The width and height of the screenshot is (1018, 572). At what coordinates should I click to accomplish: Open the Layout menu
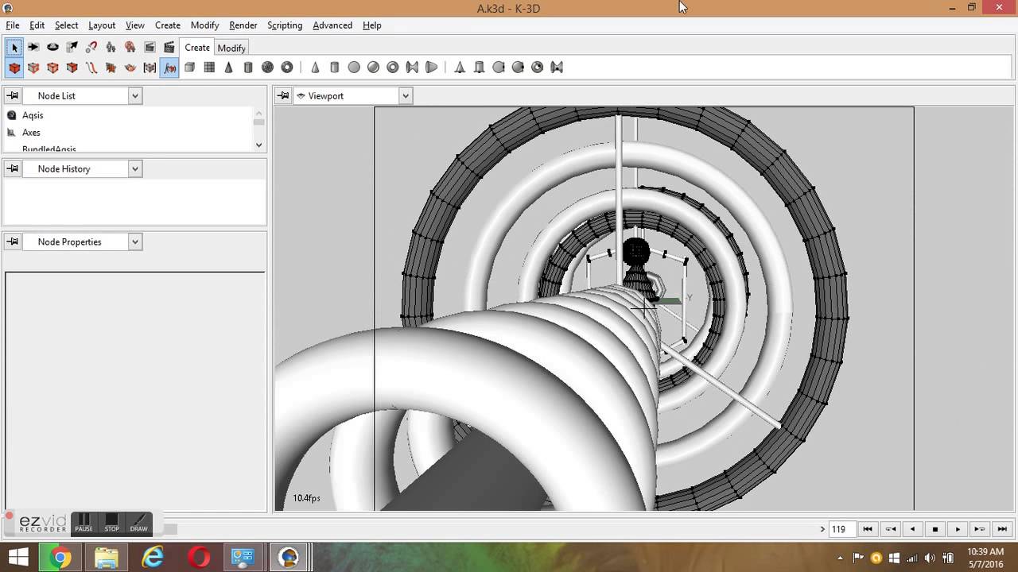click(102, 25)
